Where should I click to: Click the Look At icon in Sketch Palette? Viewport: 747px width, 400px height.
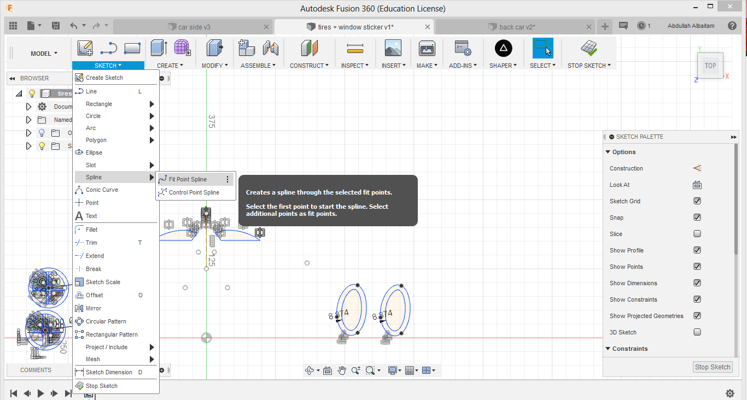click(x=697, y=185)
